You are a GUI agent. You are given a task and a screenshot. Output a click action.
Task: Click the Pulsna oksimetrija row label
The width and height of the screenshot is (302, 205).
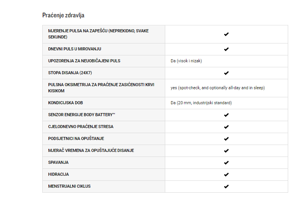(x=101, y=88)
